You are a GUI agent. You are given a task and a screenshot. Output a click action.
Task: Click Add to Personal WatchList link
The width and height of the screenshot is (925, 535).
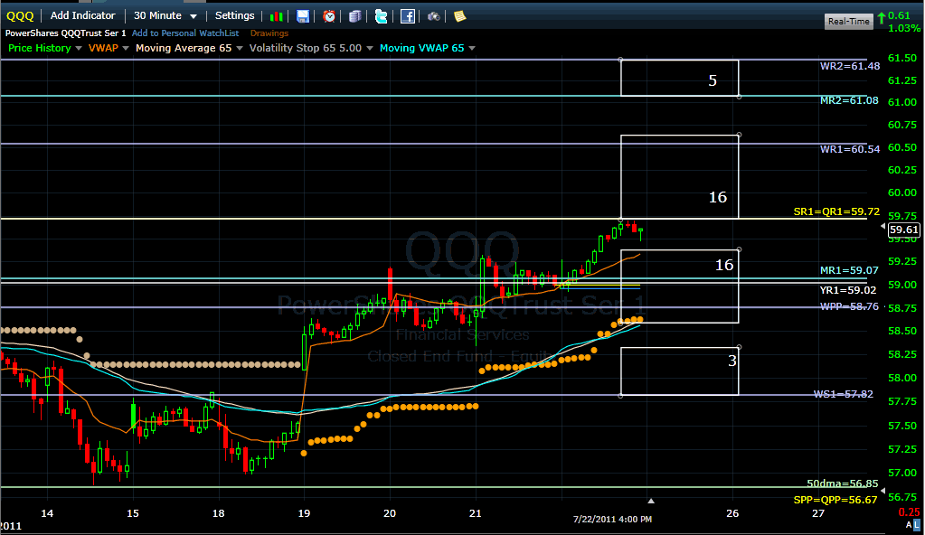click(x=185, y=33)
